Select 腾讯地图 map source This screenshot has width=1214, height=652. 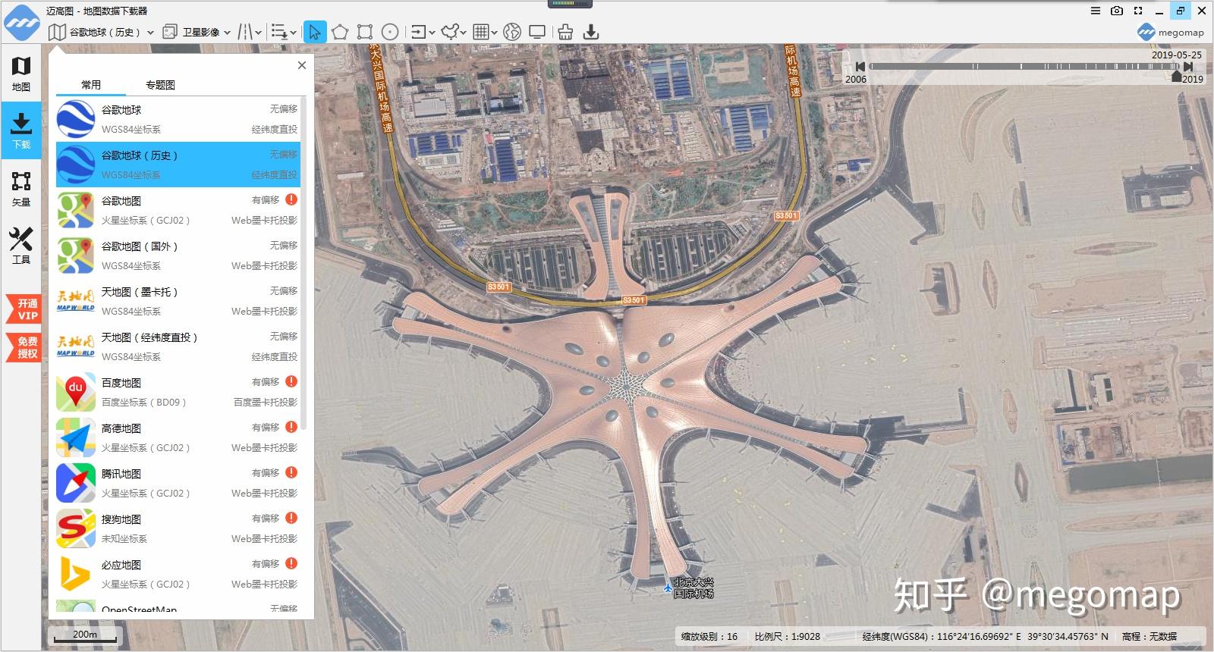(x=178, y=483)
